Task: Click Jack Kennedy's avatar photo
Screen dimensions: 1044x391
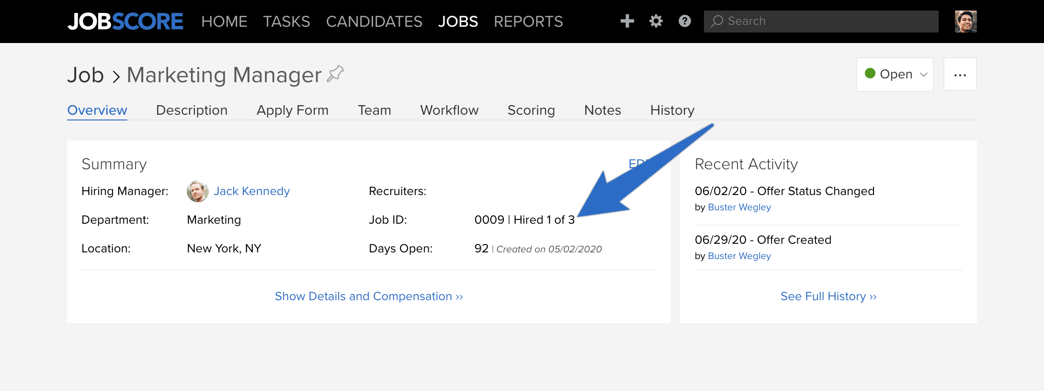Action: click(197, 191)
